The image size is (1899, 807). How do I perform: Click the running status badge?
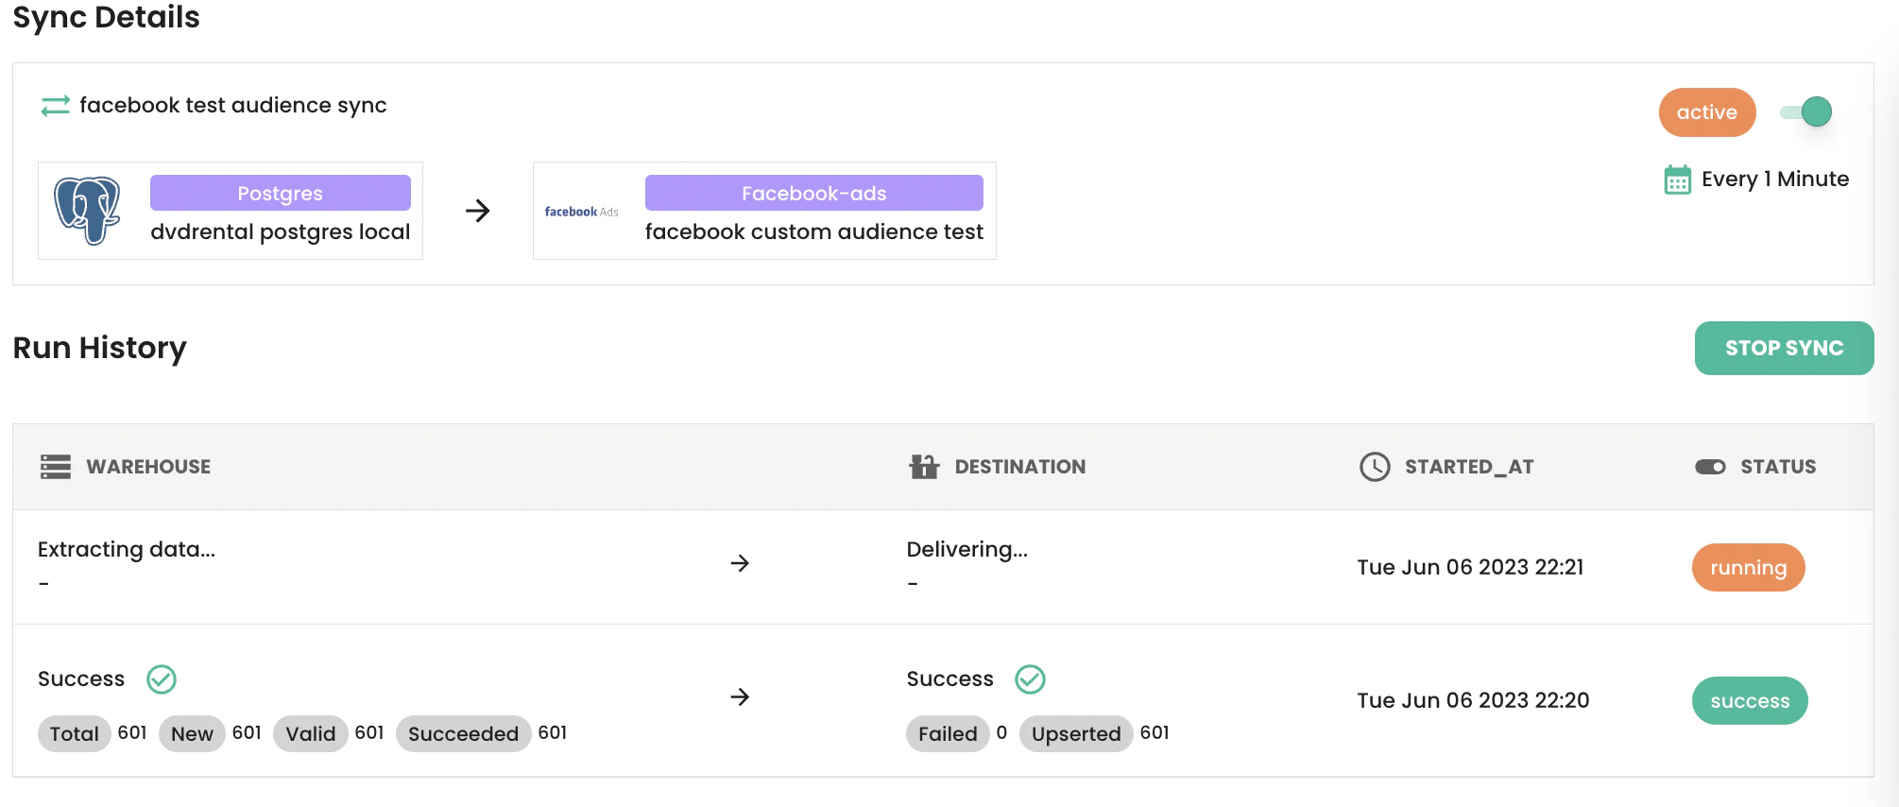[x=1748, y=567]
